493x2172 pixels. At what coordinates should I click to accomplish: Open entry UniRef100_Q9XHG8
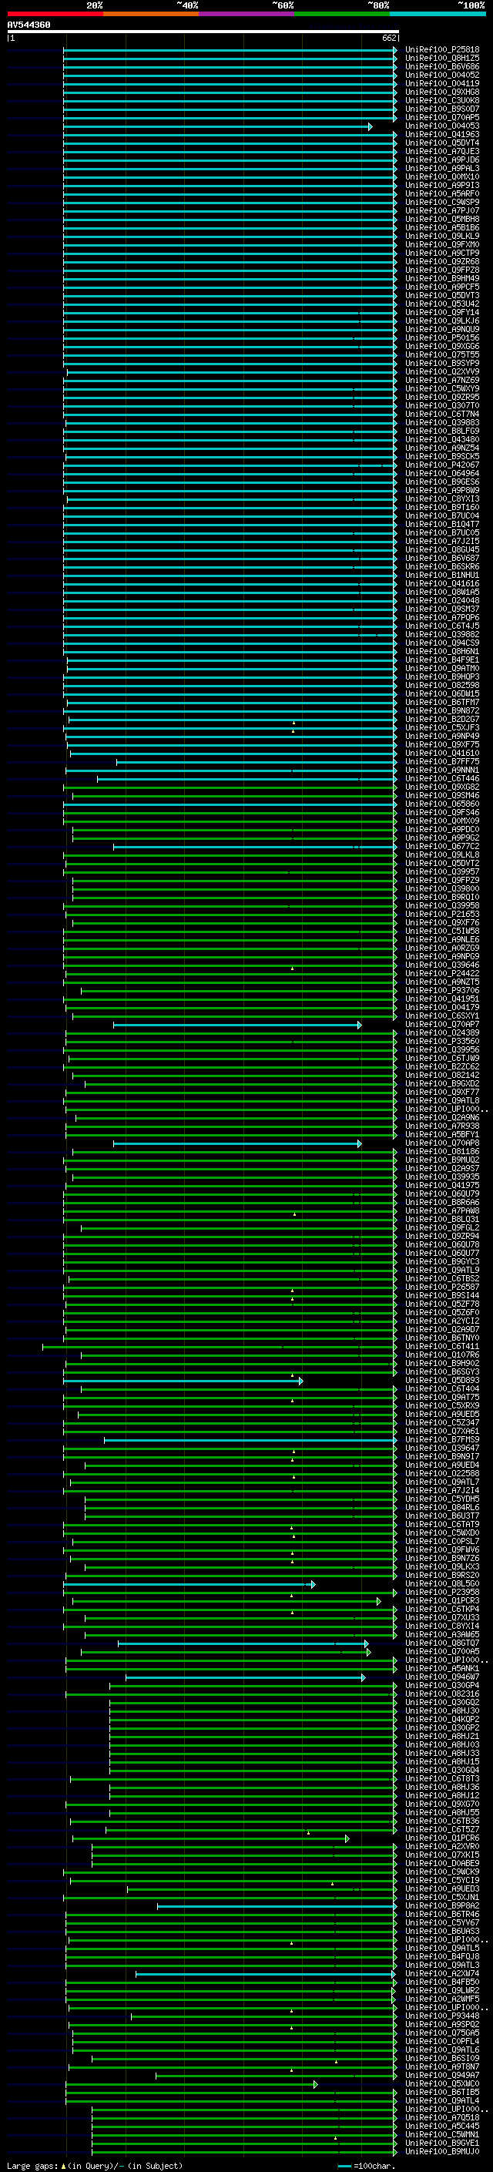pos(441,92)
